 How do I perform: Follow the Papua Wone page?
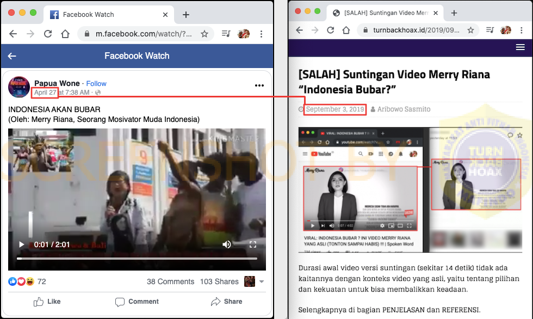pos(96,84)
